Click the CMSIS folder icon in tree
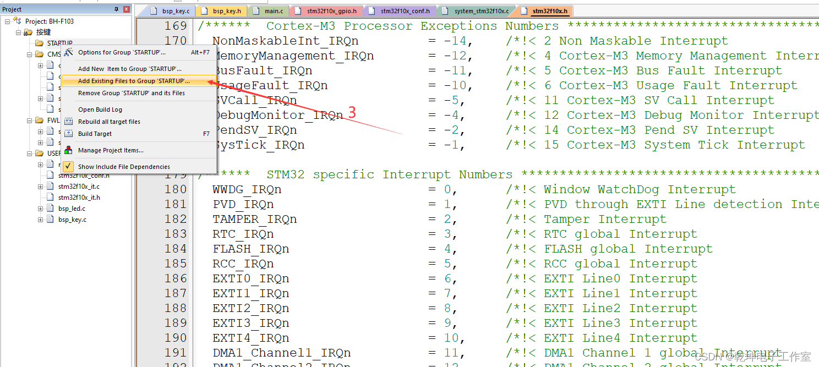This screenshot has width=819, height=367. (x=39, y=54)
